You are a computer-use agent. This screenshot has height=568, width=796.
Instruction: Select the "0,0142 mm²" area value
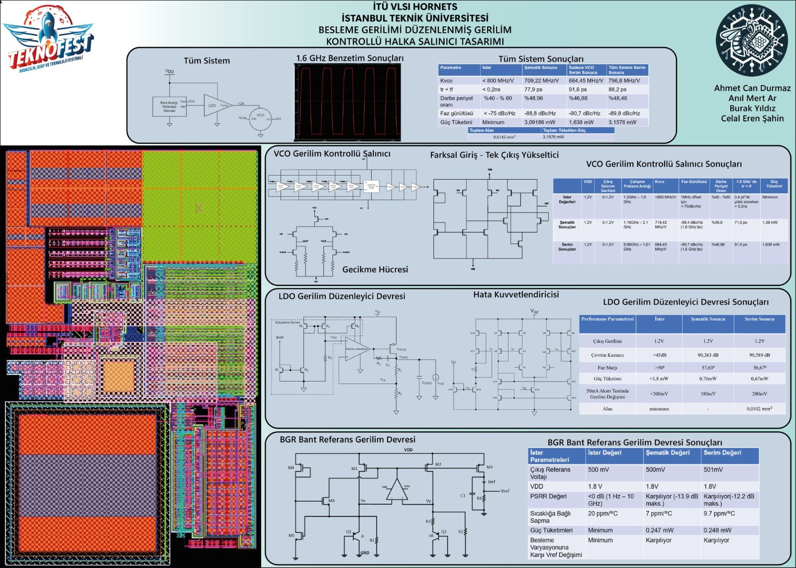tap(504, 137)
